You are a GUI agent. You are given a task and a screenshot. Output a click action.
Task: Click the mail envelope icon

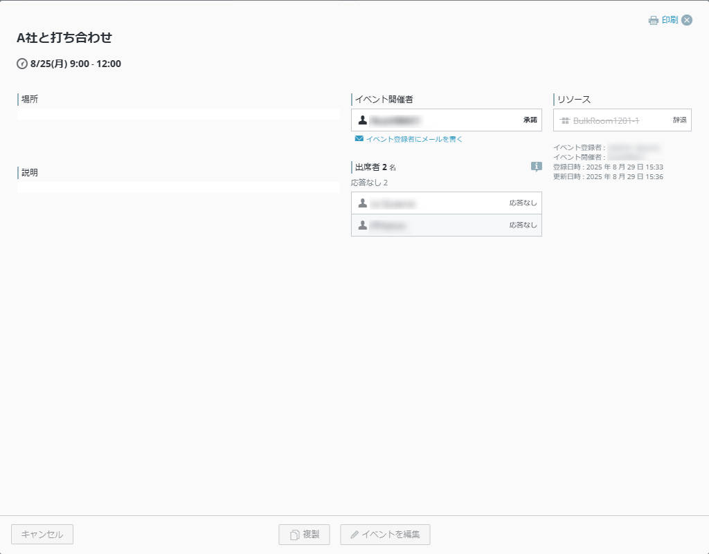click(x=359, y=138)
